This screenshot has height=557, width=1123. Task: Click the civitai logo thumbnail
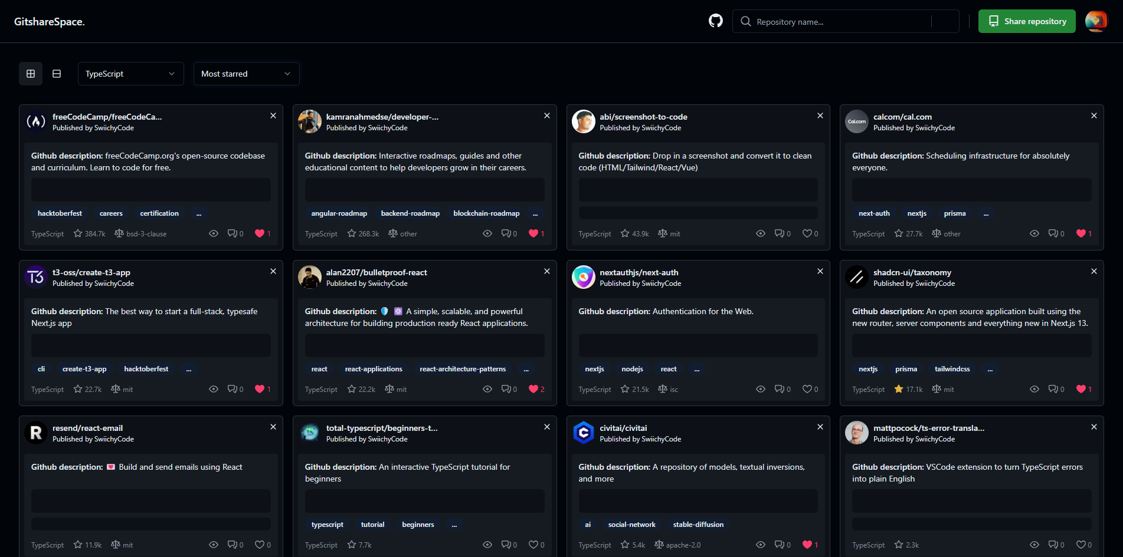583,433
